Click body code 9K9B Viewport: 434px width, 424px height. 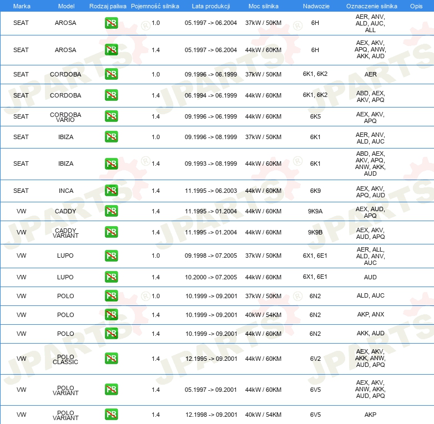315,232
